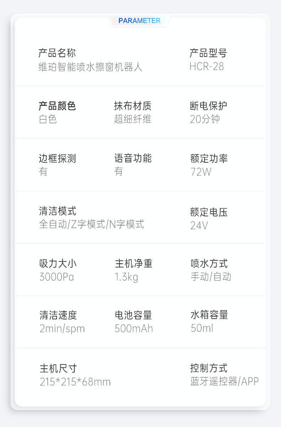Viewport: 281px width, 427px height.
Task: Click the 500mAh battery capacity value
Action: tap(134, 329)
